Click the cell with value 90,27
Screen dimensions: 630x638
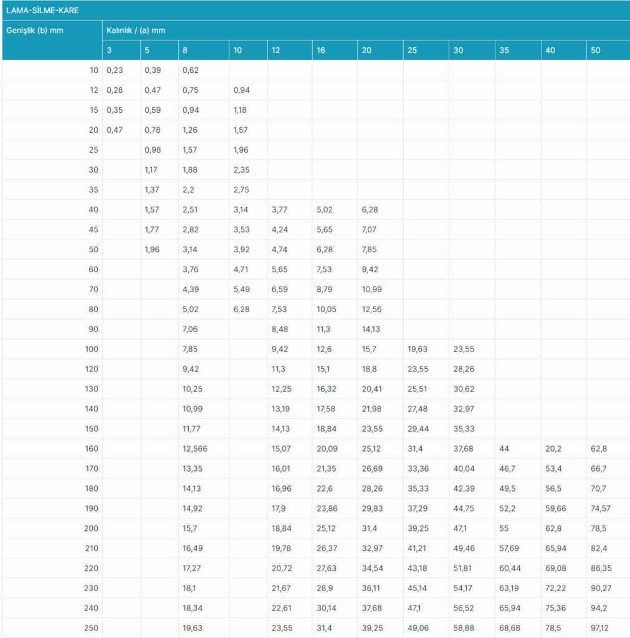pyautogui.click(x=601, y=588)
